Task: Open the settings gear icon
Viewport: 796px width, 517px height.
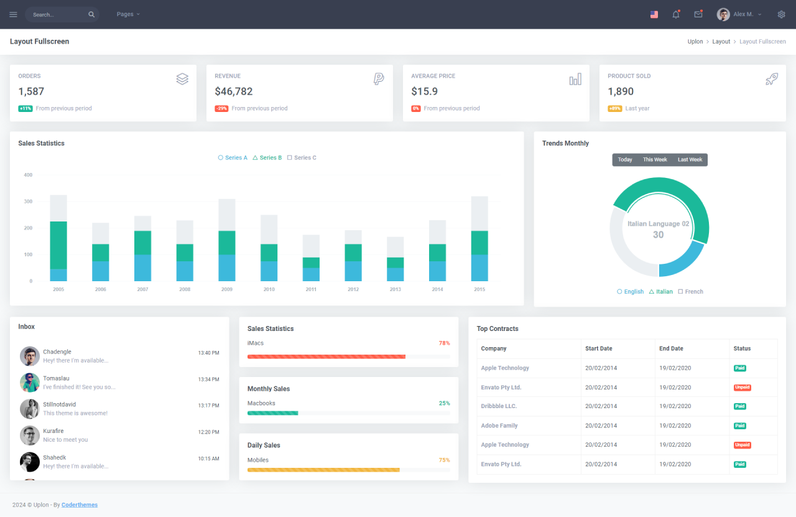Action: pos(782,14)
